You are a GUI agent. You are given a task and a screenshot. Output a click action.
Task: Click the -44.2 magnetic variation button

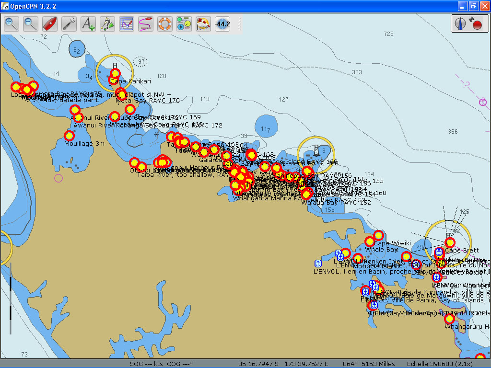pyautogui.click(x=222, y=24)
